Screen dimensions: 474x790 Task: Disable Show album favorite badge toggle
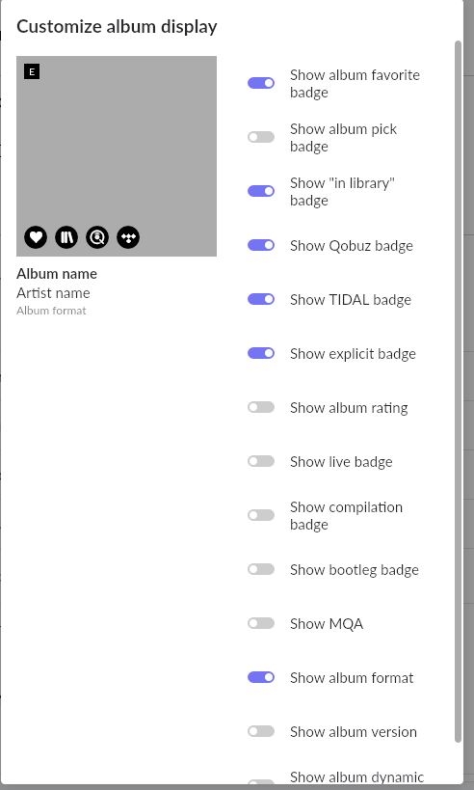point(261,83)
